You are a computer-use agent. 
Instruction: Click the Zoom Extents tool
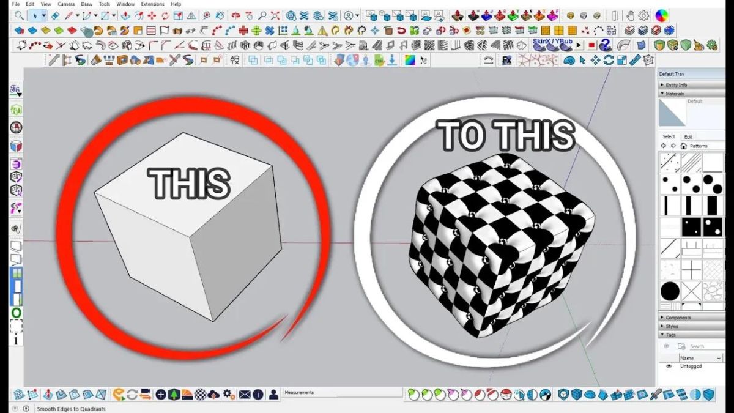coord(275,15)
